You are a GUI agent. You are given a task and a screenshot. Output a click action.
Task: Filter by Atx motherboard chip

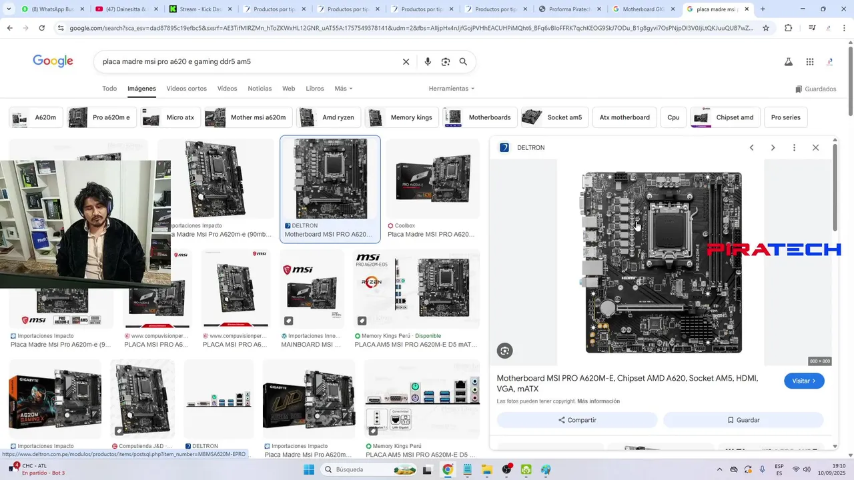click(624, 117)
